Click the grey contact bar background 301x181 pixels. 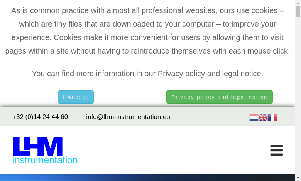coord(209,117)
